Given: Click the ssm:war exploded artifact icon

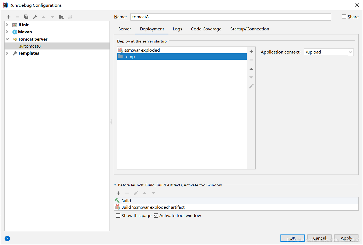Looking at the screenshot, I should (121, 50).
